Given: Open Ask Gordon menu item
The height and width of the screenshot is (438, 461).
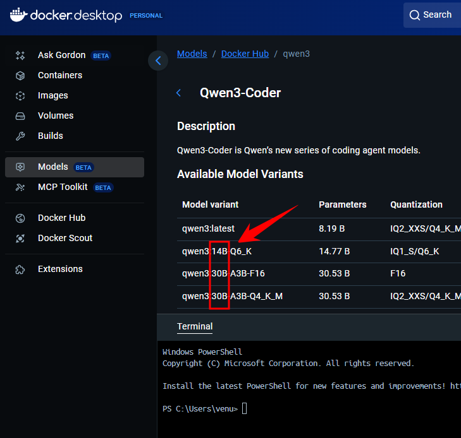Looking at the screenshot, I should [x=75, y=55].
